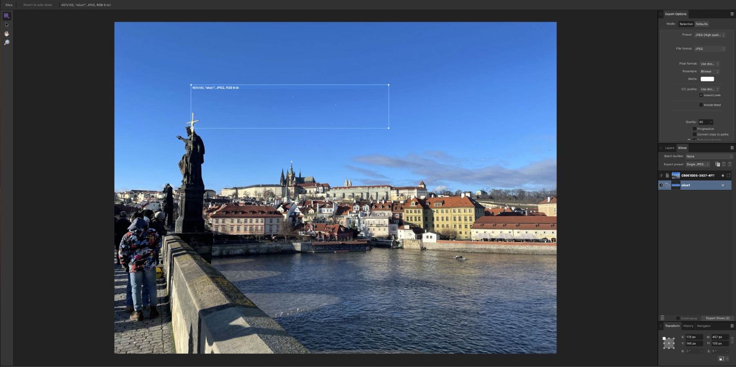The image size is (736, 367).
Task: Click the transform anchor point selector
Action: point(669,343)
